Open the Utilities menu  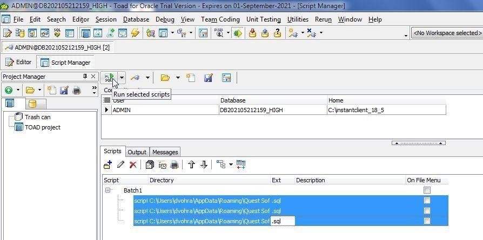pyautogui.click(x=298, y=19)
